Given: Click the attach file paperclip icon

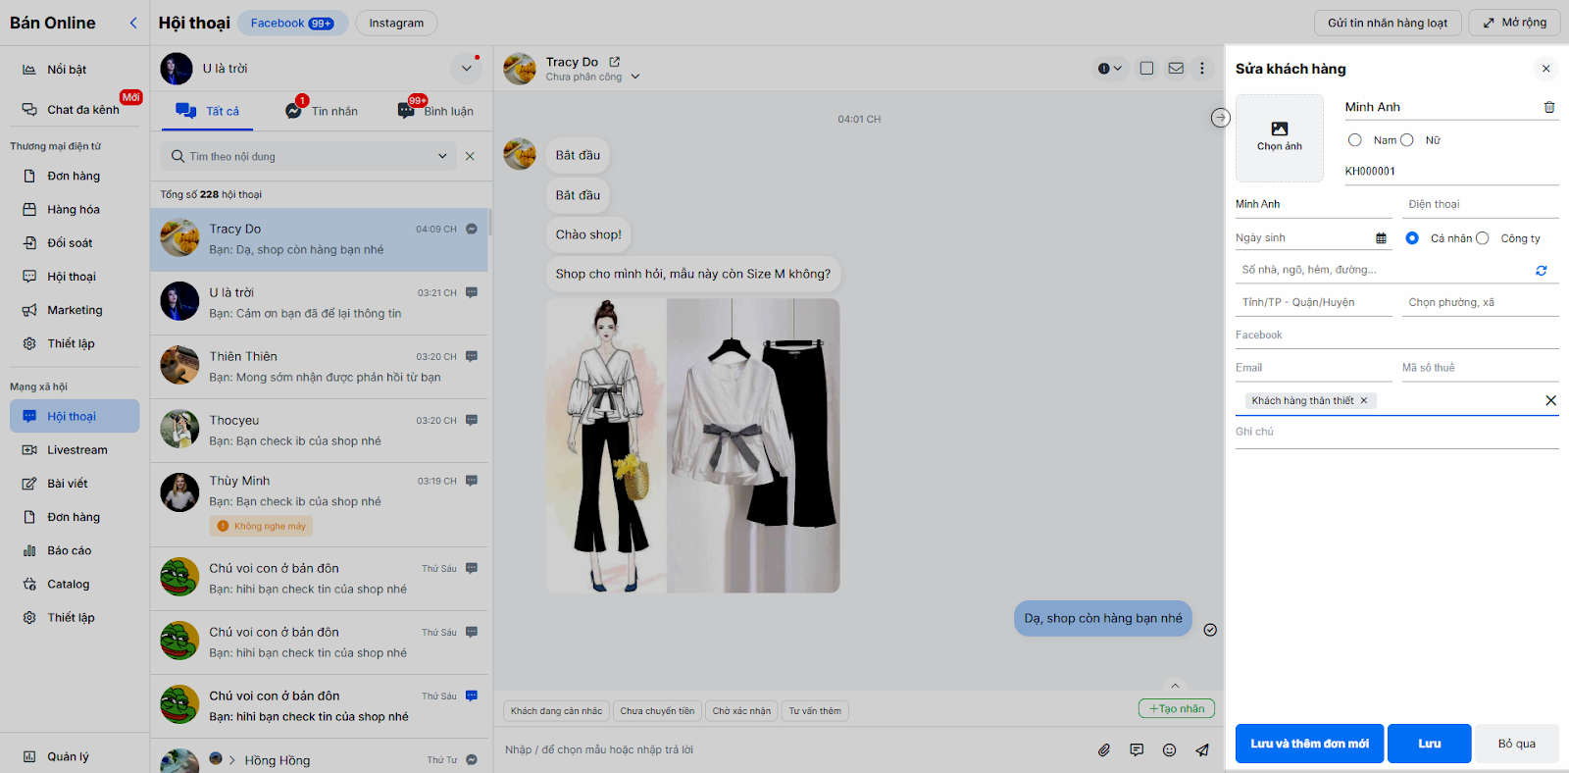Looking at the screenshot, I should [1104, 750].
